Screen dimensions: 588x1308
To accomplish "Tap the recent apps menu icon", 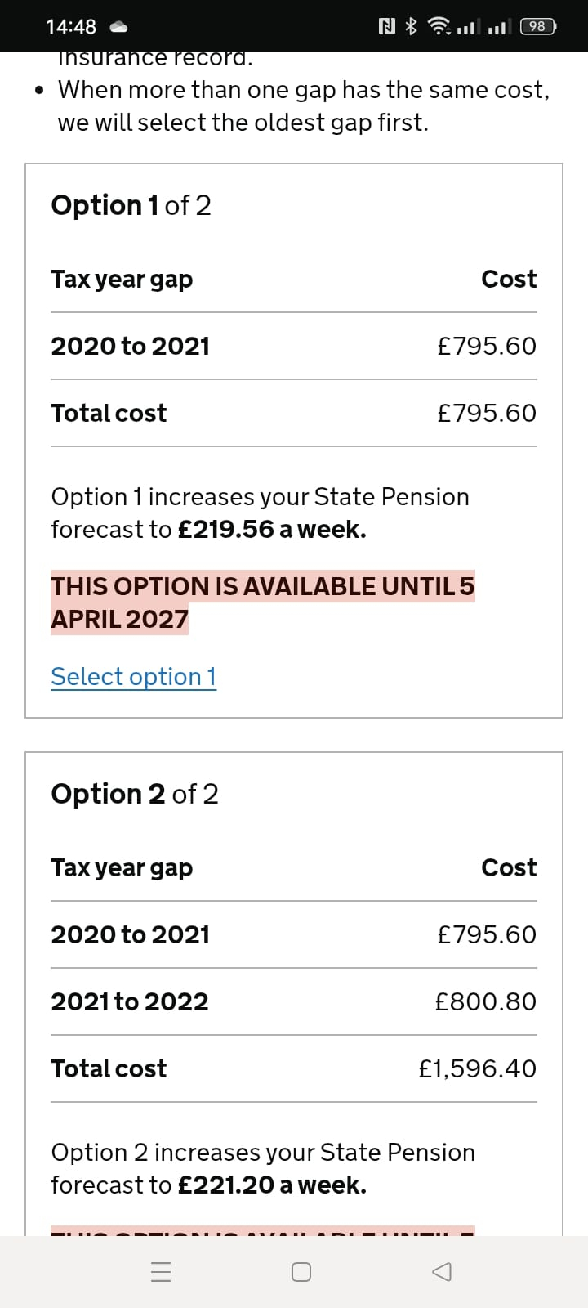I will 161,1271.
